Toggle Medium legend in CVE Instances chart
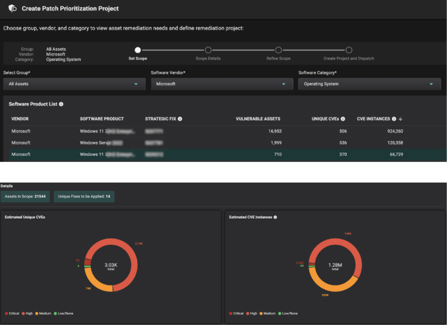 [x=268, y=313]
